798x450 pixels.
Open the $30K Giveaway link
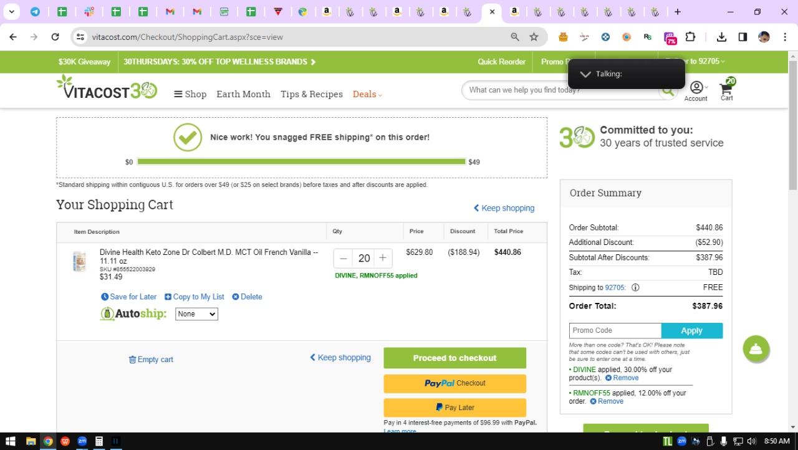coord(84,62)
